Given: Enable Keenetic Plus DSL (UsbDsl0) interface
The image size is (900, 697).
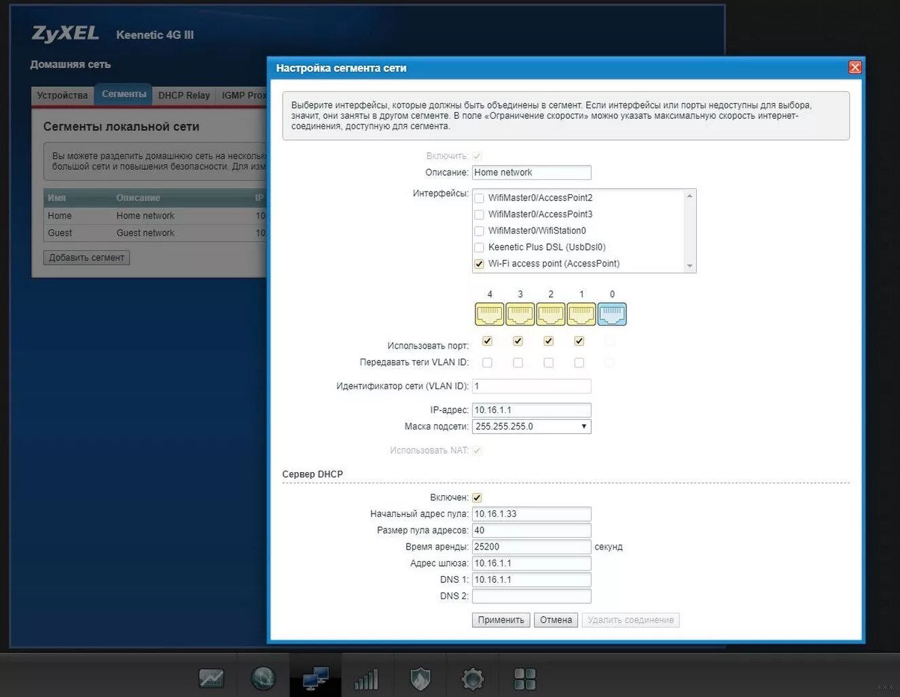Looking at the screenshot, I should 479,247.
